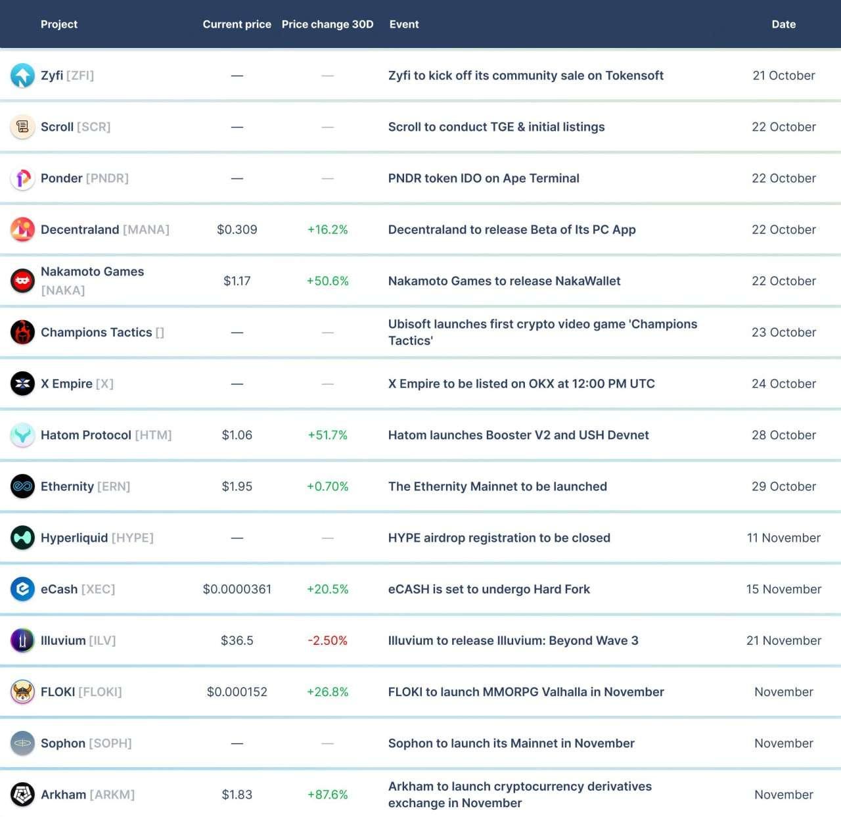841x817 pixels.
Task: Click the 21 October date for Zyfi
Action: click(x=784, y=76)
